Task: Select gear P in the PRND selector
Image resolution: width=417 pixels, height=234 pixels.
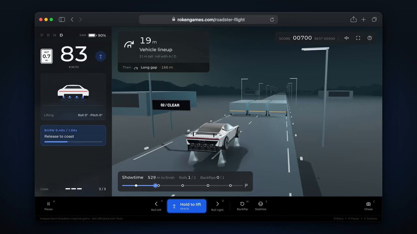Action: (42, 35)
